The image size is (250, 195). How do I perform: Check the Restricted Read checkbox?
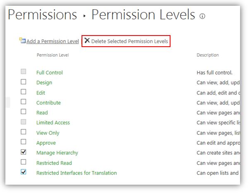tap(24, 162)
